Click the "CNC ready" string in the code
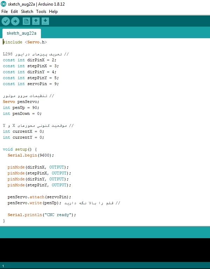This screenshot has height=269, width=210. 58,215
